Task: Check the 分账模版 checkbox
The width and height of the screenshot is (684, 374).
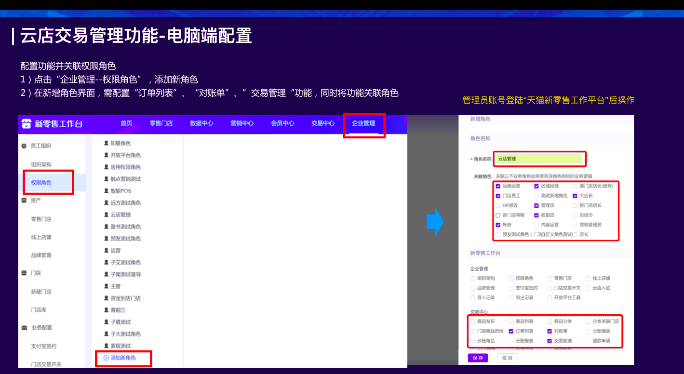Action: [588, 331]
